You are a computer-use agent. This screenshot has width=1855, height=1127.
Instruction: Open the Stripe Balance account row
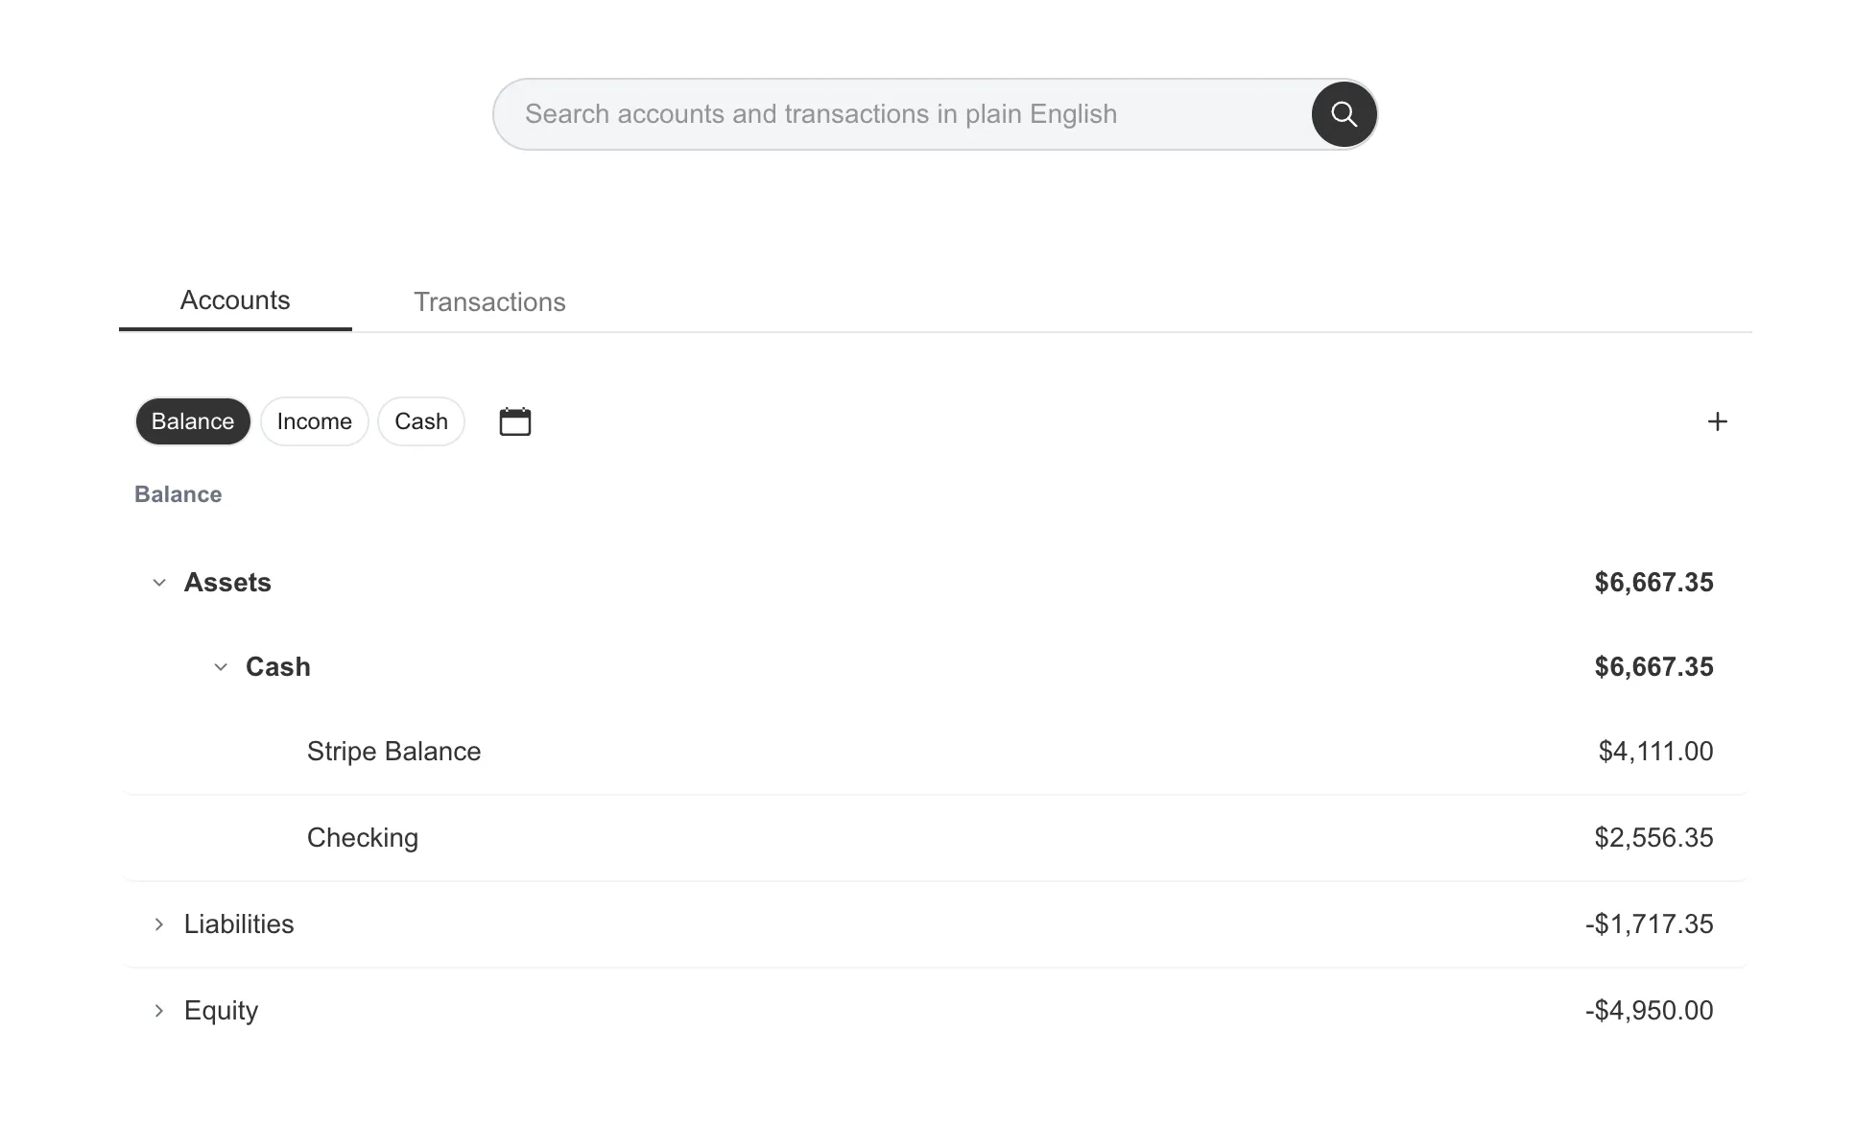click(393, 752)
